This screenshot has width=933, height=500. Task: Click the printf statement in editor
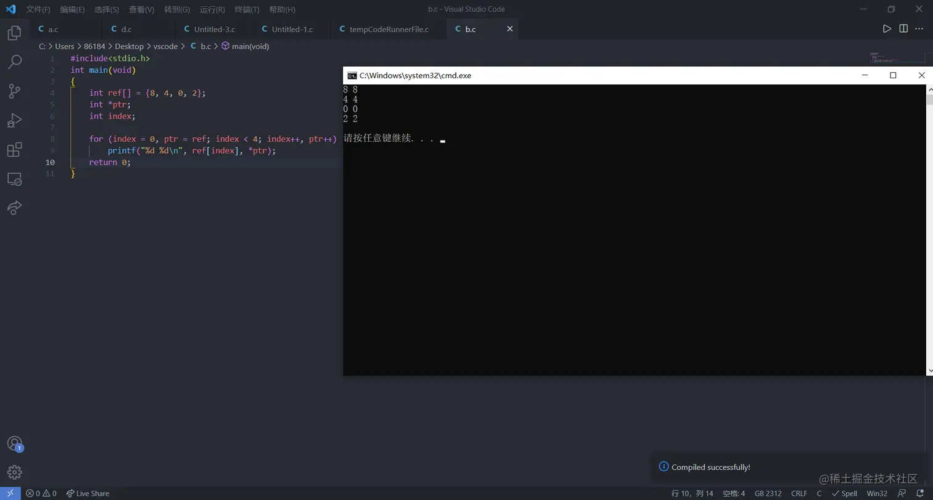(x=191, y=150)
